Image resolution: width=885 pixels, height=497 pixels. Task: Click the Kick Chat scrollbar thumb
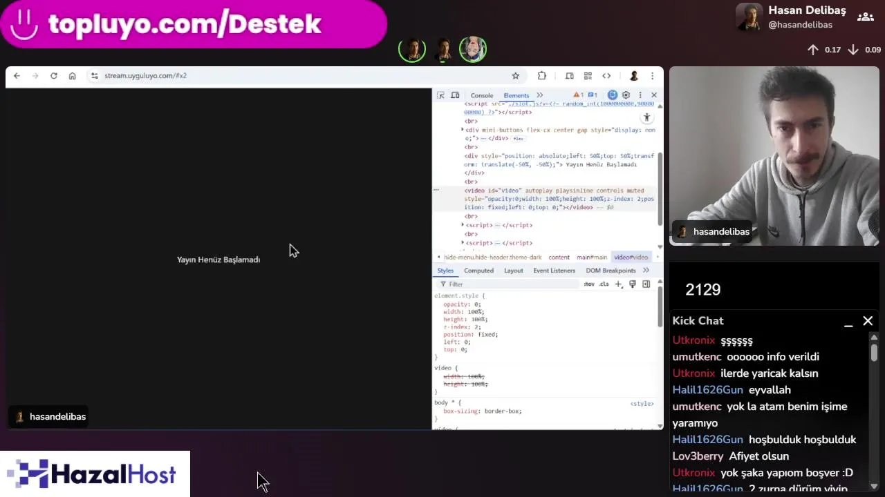874,352
